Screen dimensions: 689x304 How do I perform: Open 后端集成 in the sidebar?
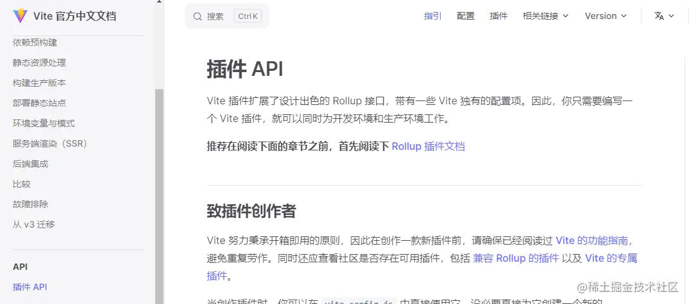(x=30, y=164)
